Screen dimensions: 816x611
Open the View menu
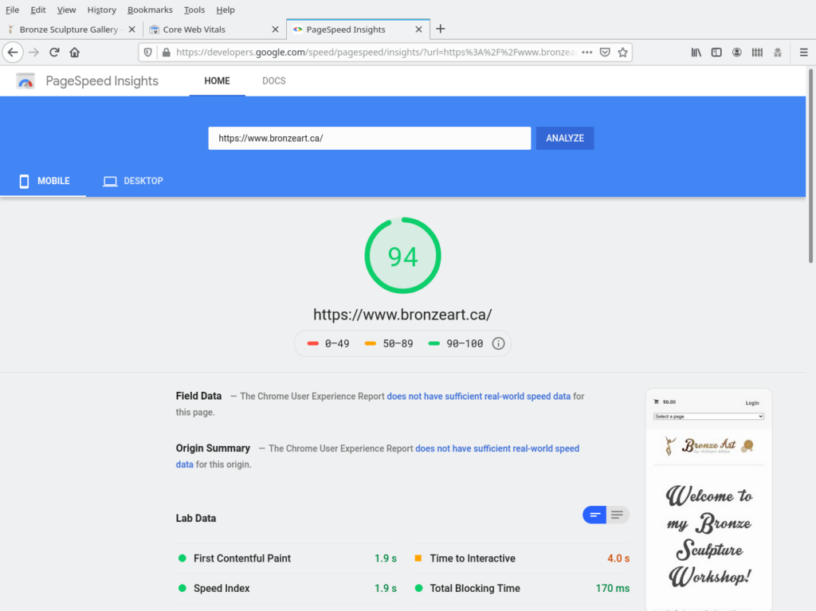[x=66, y=10]
